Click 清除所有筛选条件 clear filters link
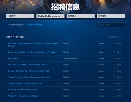131x102 pixels. [x=34, y=25]
